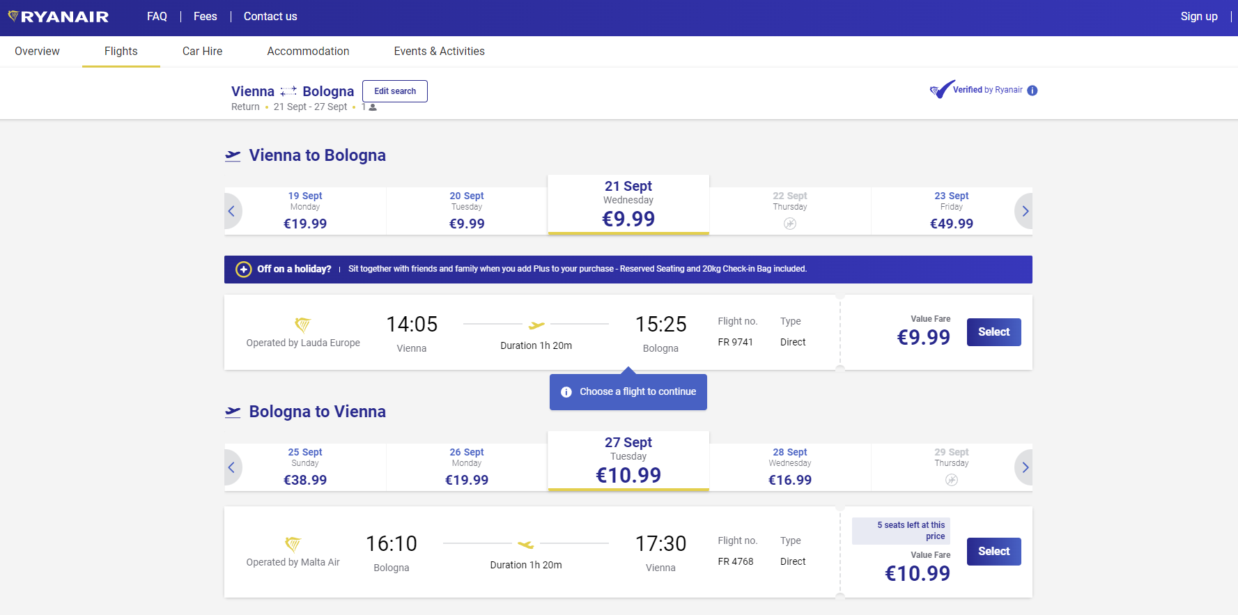Click the plus icon beside Off on a holiday

click(243, 270)
